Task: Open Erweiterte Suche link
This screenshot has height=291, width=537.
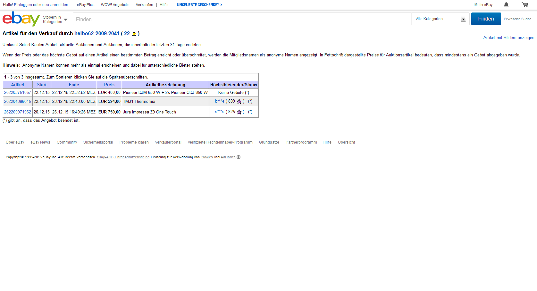Action: coord(517,19)
